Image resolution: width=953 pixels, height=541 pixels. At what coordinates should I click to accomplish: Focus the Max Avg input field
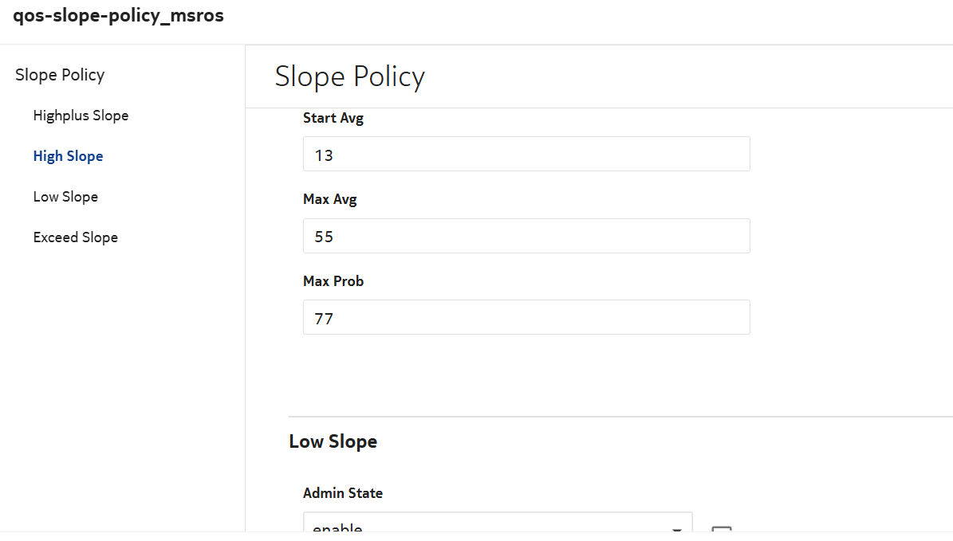coord(526,236)
